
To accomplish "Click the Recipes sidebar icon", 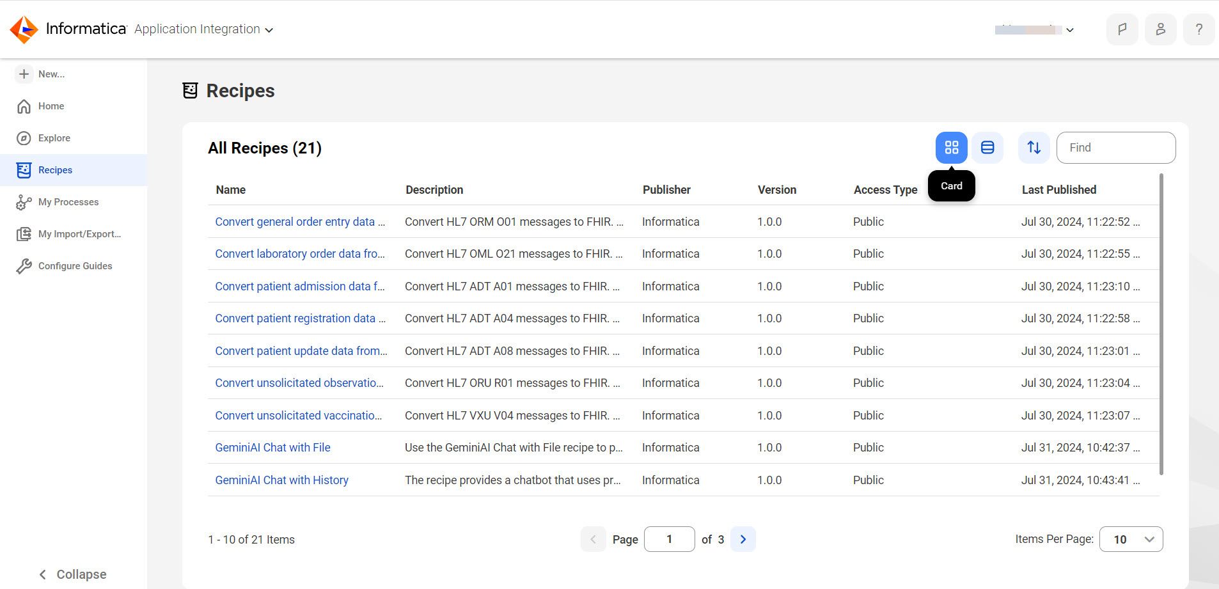I will click(24, 170).
